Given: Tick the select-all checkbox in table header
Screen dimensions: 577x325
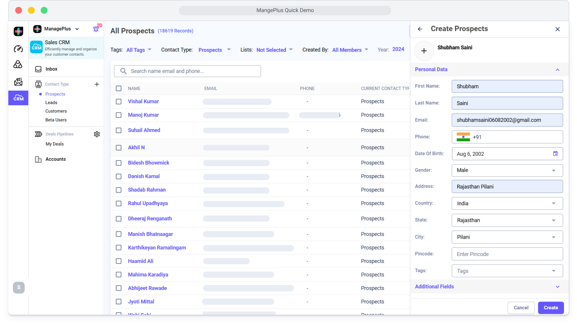Looking at the screenshot, I should click(x=119, y=89).
